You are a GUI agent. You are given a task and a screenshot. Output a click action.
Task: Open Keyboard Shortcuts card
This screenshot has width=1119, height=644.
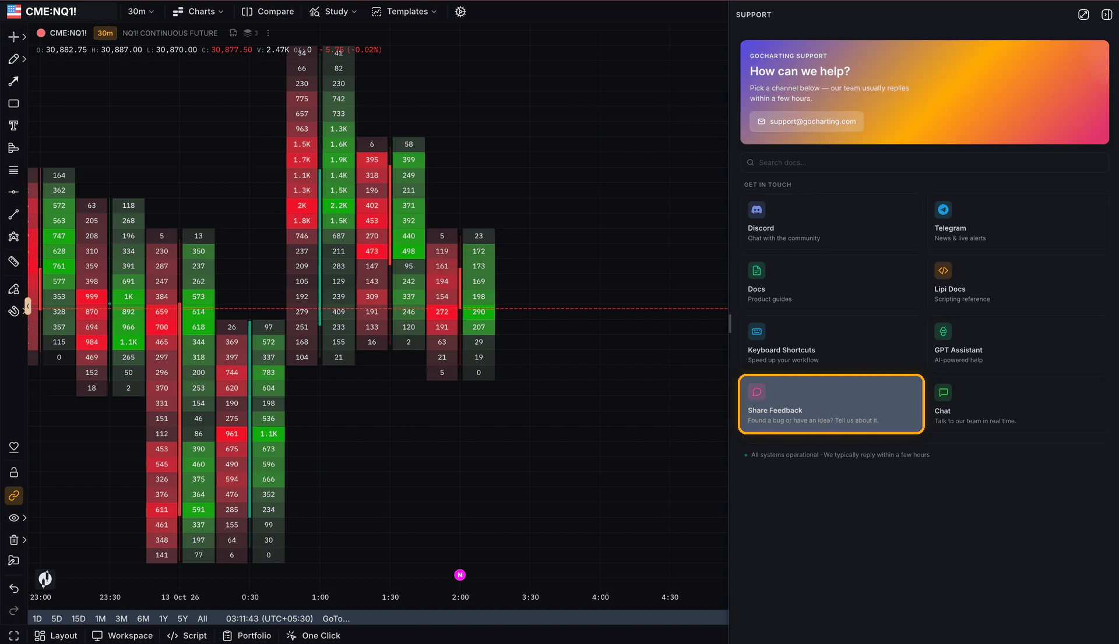coord(832,344)
